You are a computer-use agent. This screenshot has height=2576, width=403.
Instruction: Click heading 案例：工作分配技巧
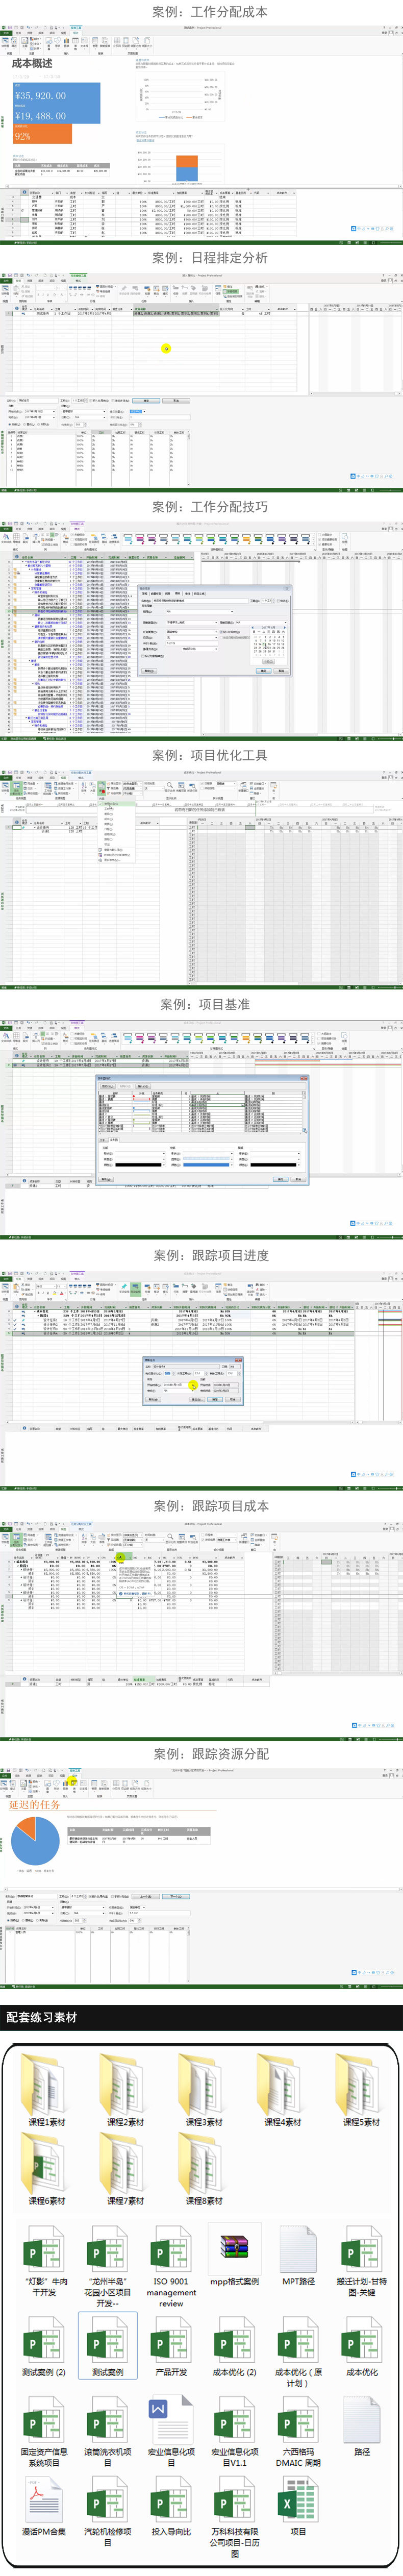pyautogui.click(x=210, y=507)
